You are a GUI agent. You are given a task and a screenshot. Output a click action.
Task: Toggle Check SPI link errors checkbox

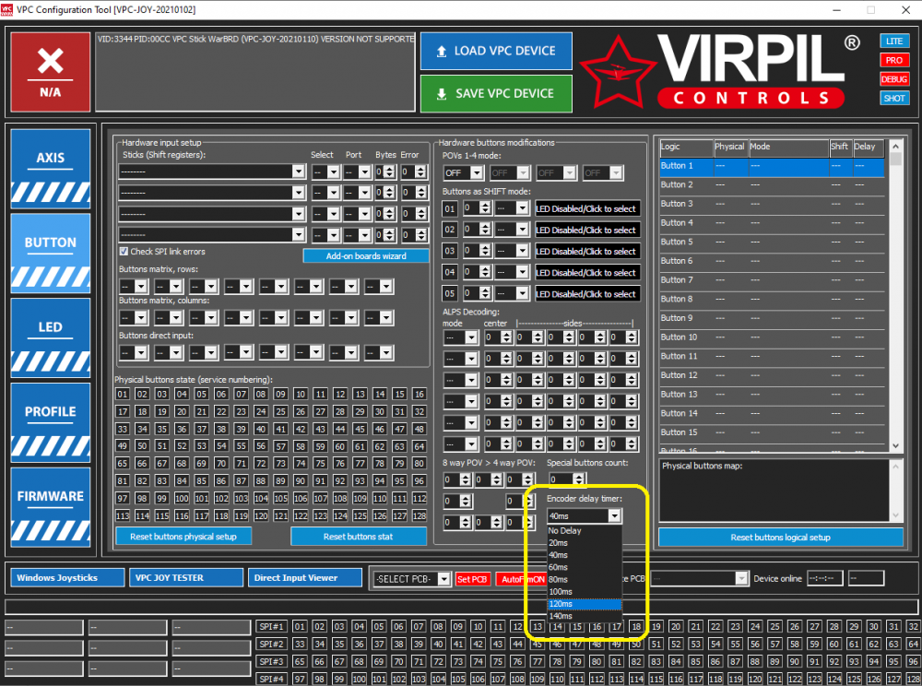[x=124, y=251]
